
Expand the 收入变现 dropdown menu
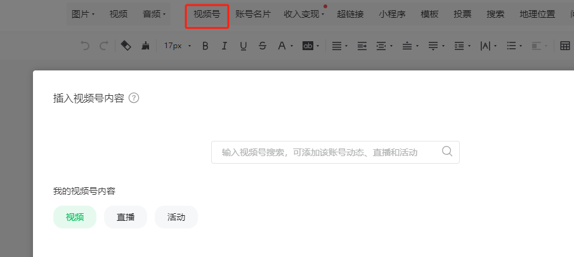click(x=304, y=14)
